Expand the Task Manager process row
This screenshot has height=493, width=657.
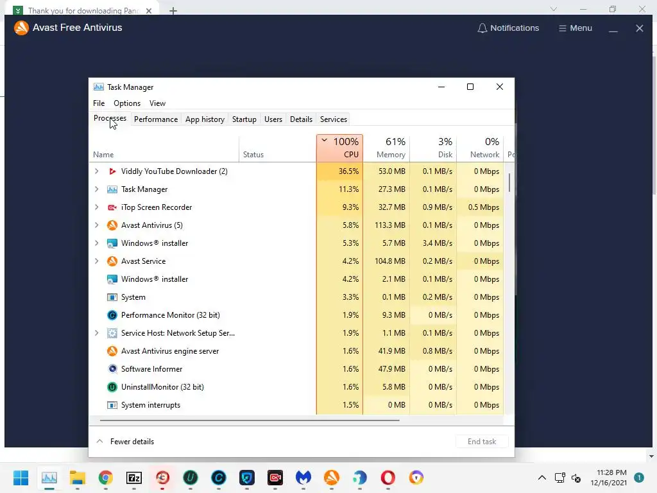tap(97, 189)
